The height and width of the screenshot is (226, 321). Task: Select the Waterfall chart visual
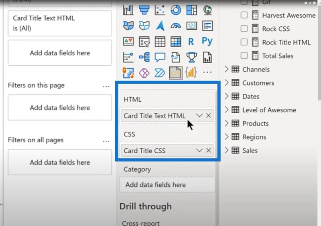coord(128,10)
